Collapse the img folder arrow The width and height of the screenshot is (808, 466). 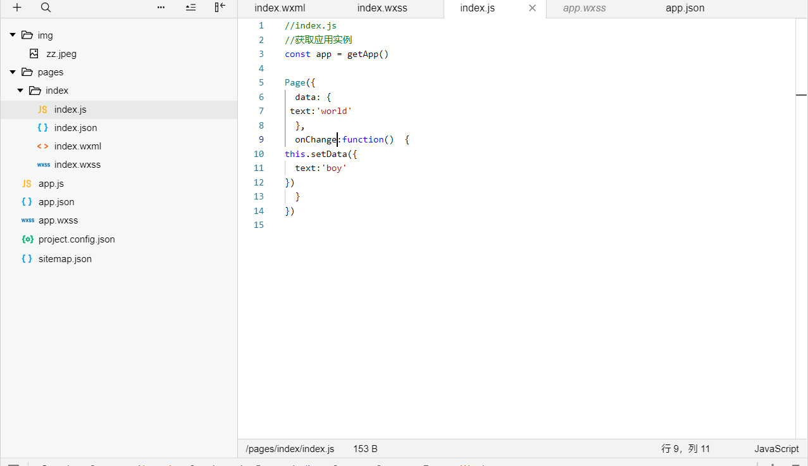click(x=13, y=35)
